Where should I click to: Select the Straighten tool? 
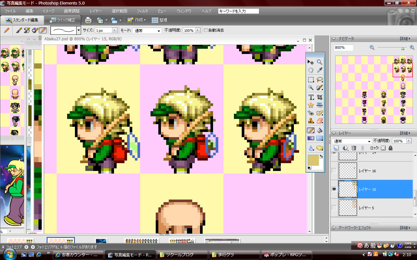tap(320, 105)
